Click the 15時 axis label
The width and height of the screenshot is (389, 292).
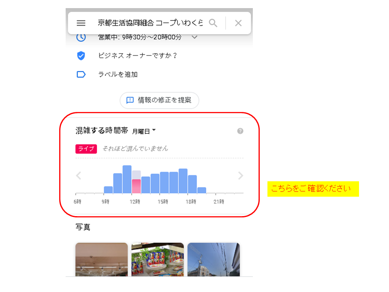[x=163, y=202]
